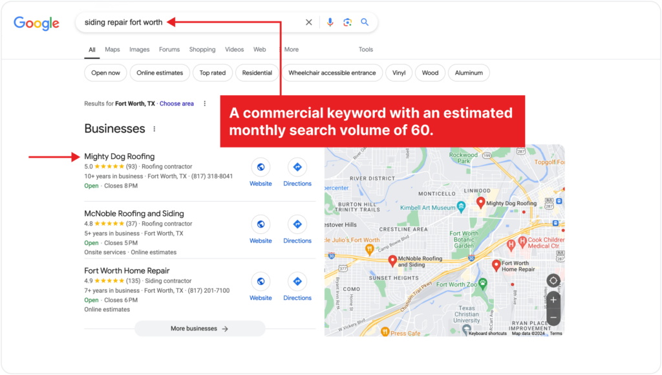Open options menu beside Choose area
Screen dimensions: 662x375
coord(205,103)
